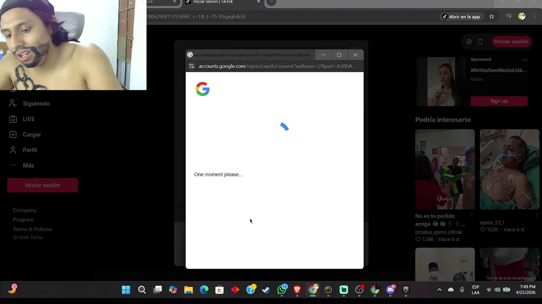Open the hospital patient video thumbnail

pos(509,169)
